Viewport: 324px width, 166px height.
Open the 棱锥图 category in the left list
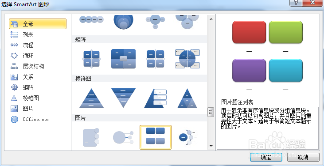(x=31, y=98)
